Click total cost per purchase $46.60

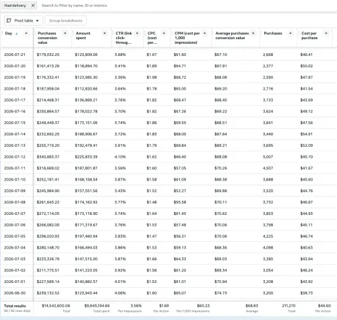coord(324,306)
